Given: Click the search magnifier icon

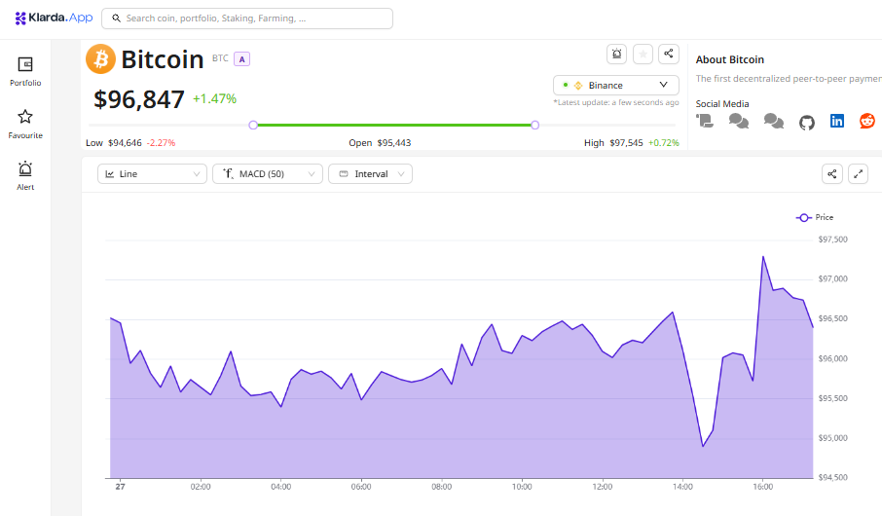Looking at the screenshot, I should click(x=116, y=18).
